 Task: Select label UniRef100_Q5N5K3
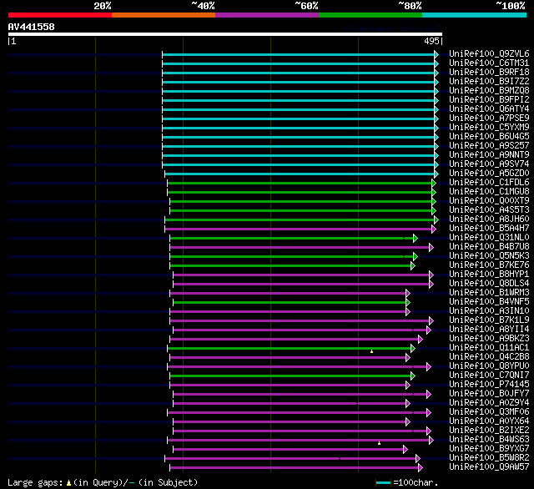489,256
